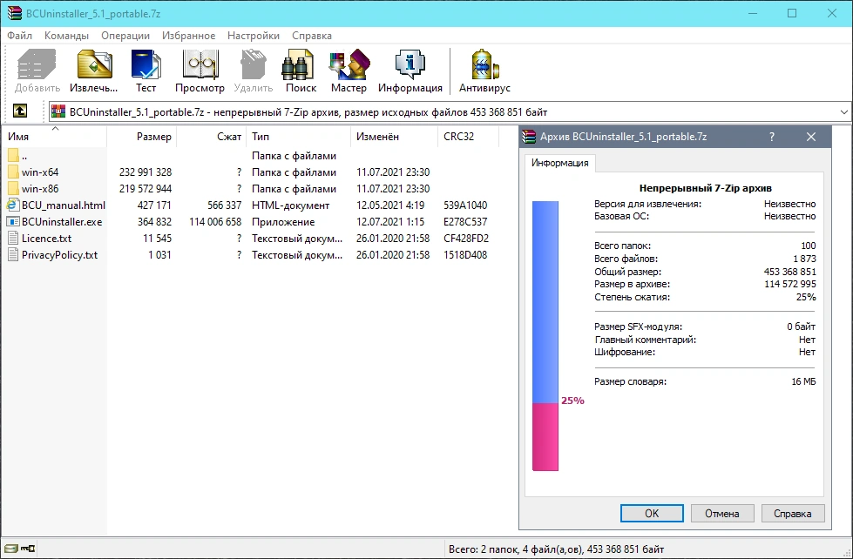Open the Избранное menu
853x559 pixels.
pyautogui.click(x=189, y=36)
